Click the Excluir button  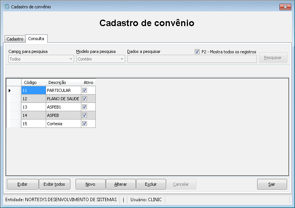pyautogui.click(x=151, y=184)
